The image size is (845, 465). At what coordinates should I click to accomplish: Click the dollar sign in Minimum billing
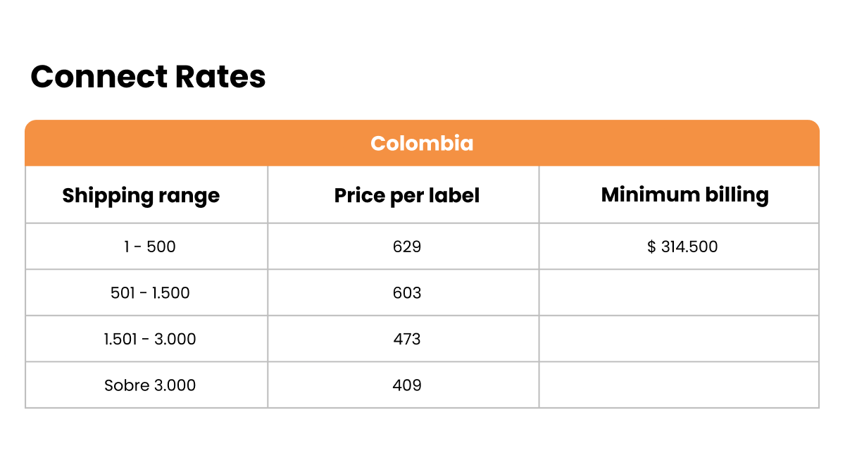tap(651, 247)
